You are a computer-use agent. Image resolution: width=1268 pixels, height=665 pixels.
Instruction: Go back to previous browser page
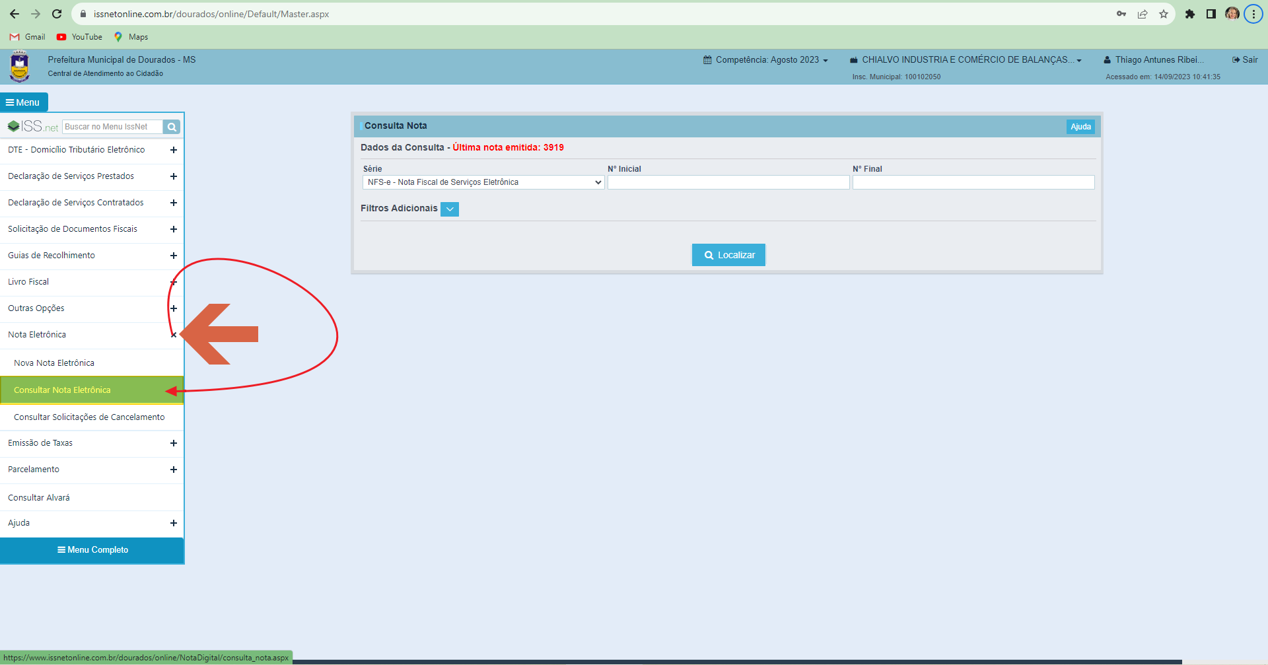click(x=15, y=14)
